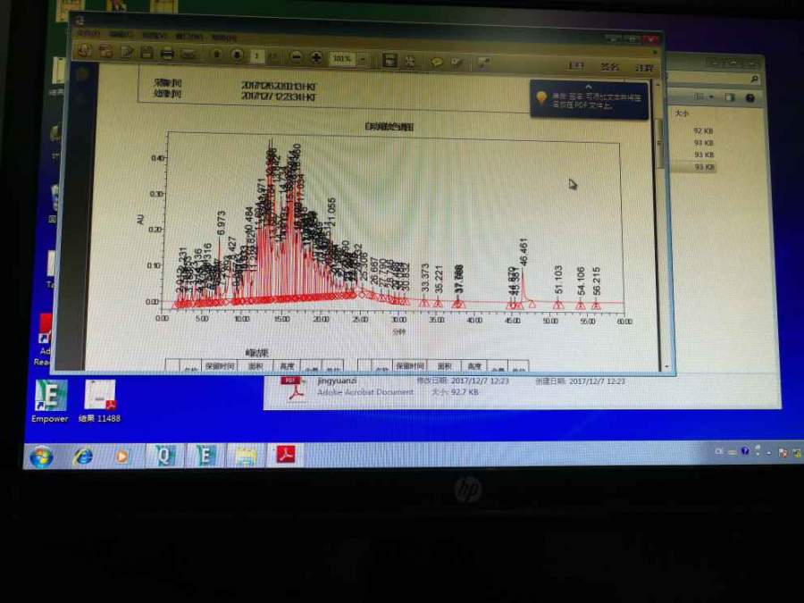Click the 21.055 peak label on the chromatogram
This screenshot has height=603, width=804.
point(331,213)
